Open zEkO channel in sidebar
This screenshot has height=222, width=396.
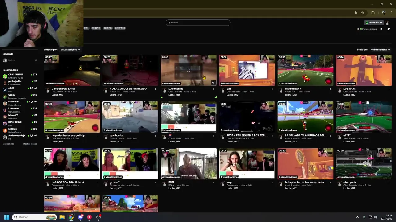click(20, 89)
